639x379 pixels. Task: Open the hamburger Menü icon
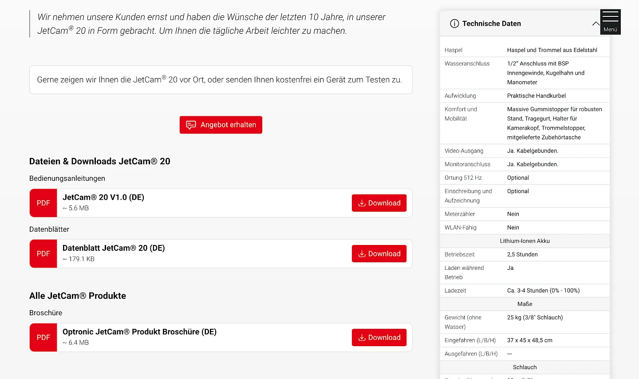(610, 21)
